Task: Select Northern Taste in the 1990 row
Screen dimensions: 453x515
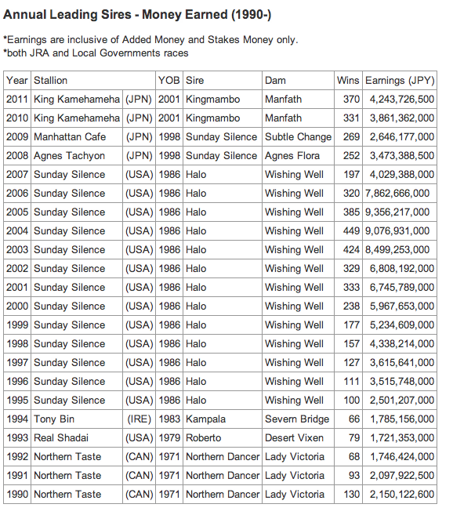Action: pyautogui.click(x=77, y=495)
